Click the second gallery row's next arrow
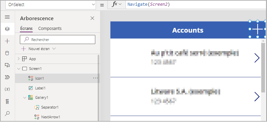Image resolution: width=267 pixels, height=122 pixels. click(257, 96)
